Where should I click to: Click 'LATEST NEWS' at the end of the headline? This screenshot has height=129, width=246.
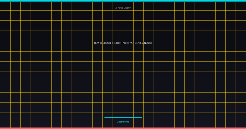pos(143,43)
